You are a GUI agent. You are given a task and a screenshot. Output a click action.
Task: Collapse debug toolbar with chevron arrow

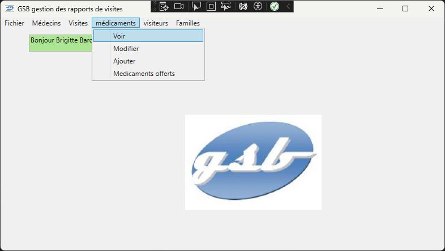click(288, 6)
